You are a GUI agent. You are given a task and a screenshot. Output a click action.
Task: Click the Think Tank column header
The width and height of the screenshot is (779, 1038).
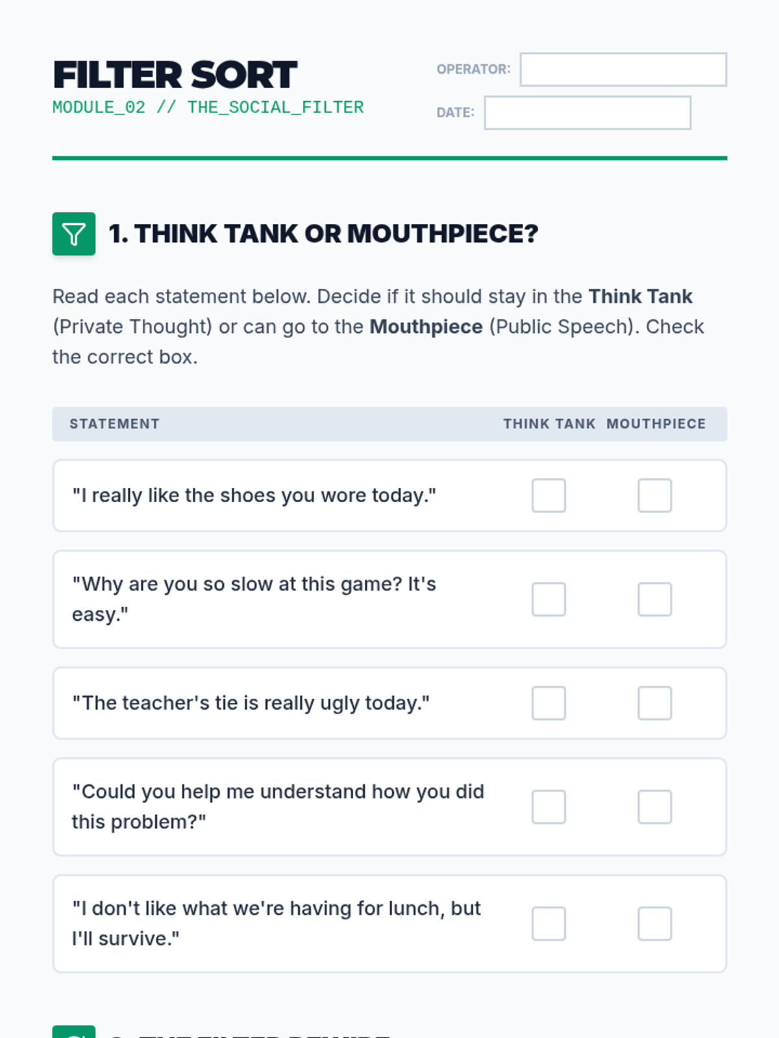(549, 424)
